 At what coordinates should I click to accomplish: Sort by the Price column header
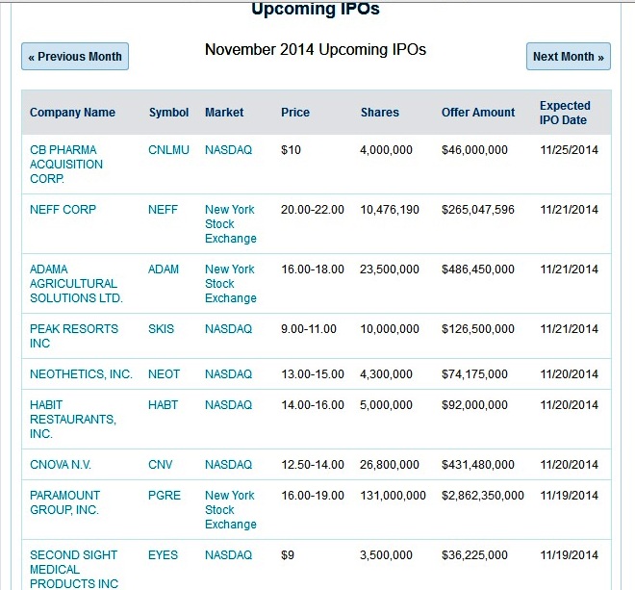click(295, 113)
